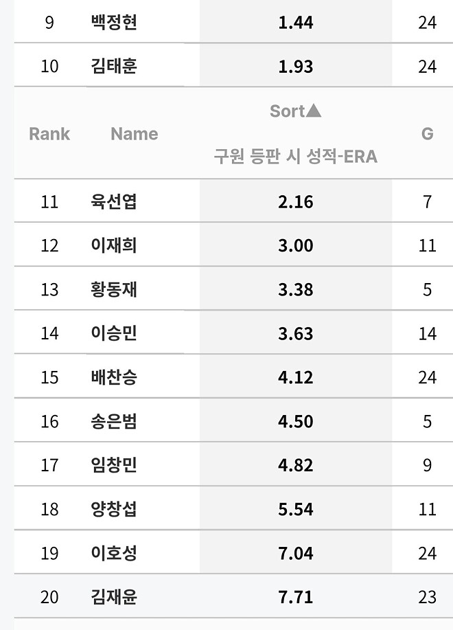This screenshot has width=453, height=630.
Task: Toggle sort order on 구원 등판 시 성적-ERA column
Action: (295, 157)
